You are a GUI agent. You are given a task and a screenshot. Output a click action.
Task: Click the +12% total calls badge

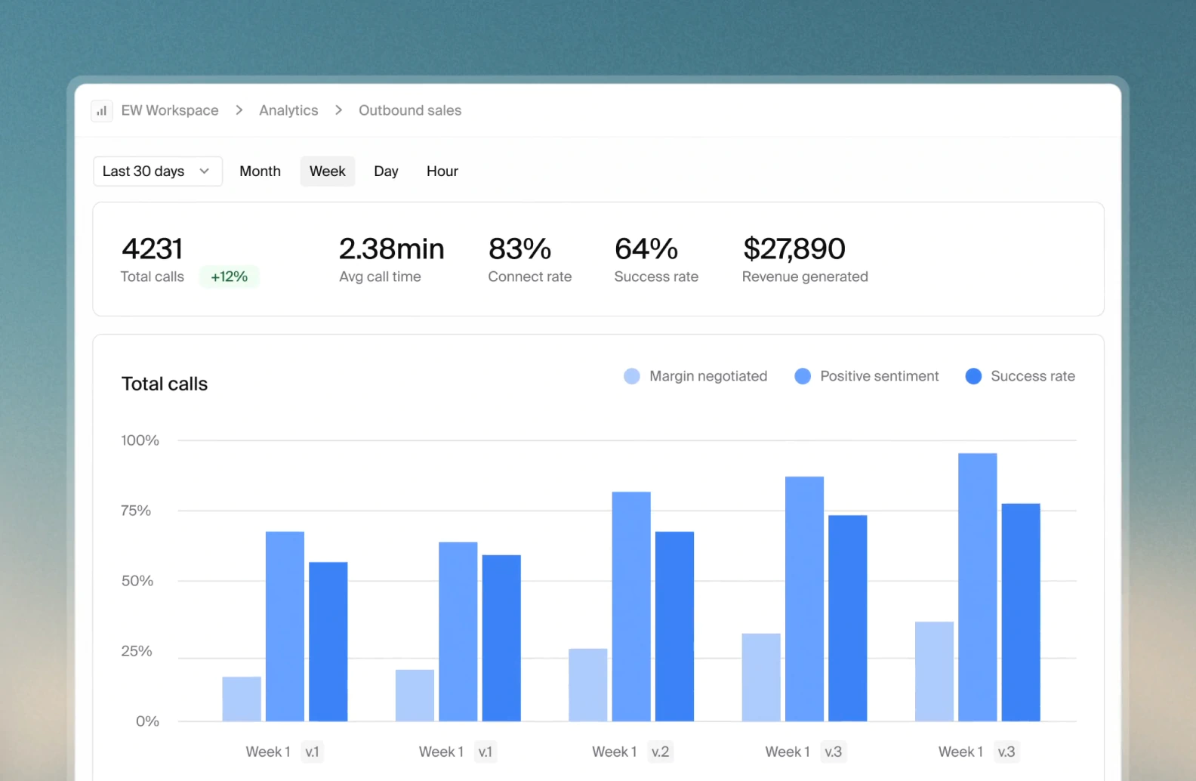click(x=230, y=277)
